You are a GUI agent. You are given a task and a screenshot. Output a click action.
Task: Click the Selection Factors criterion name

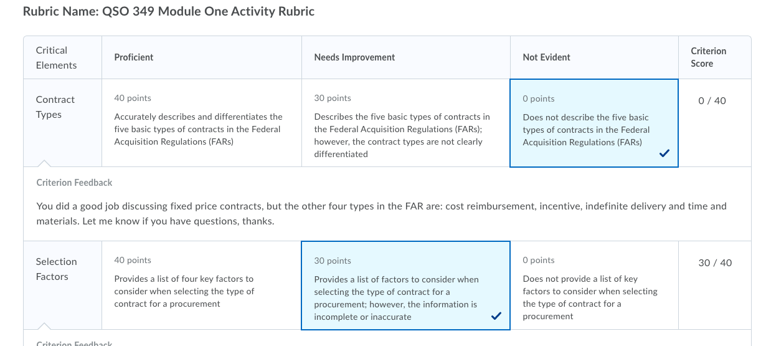(56, 269)
